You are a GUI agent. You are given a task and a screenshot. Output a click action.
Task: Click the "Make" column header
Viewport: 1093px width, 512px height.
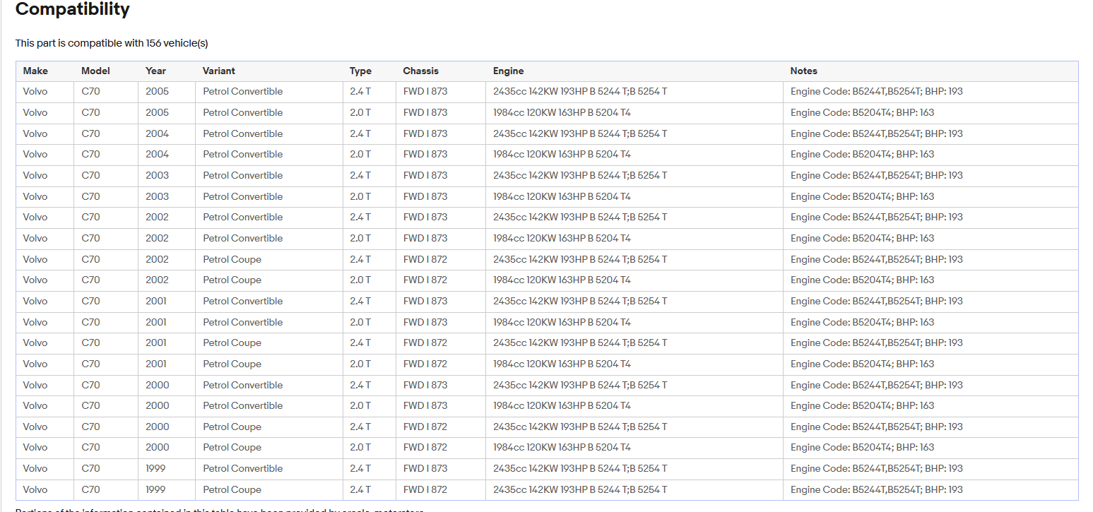click(35, 71)
